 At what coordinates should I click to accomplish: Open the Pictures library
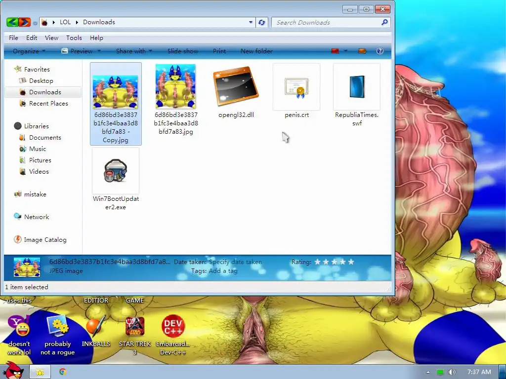(40, 160)
